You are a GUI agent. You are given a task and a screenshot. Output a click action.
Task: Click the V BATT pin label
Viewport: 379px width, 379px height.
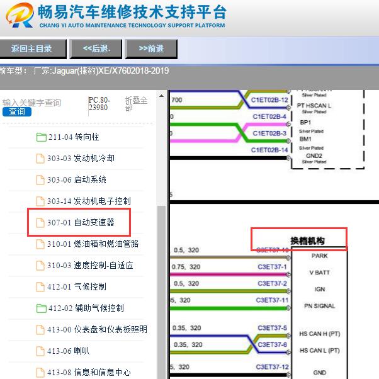[320, 273]
